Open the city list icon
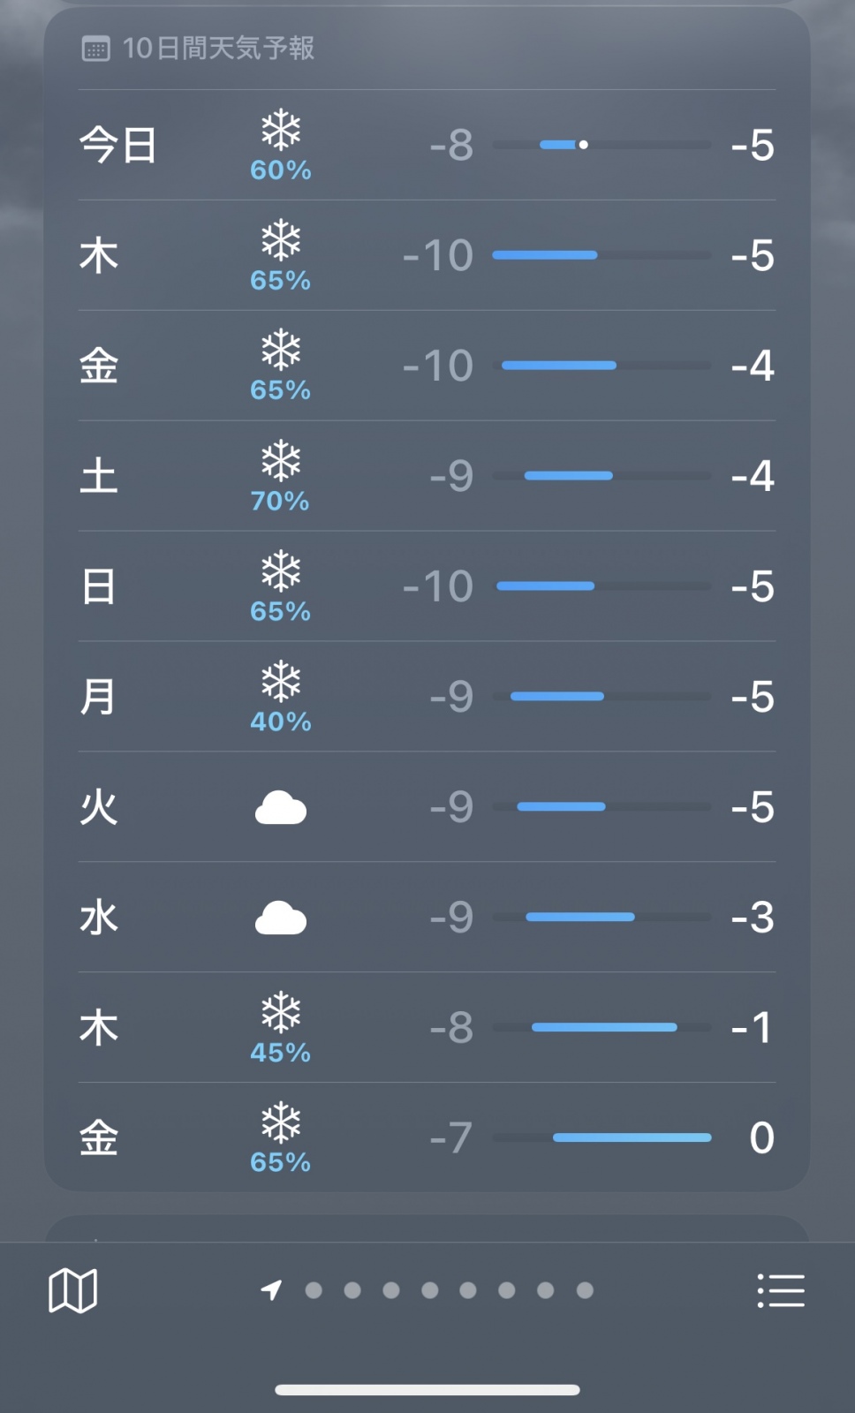 tap(781, 1290)
